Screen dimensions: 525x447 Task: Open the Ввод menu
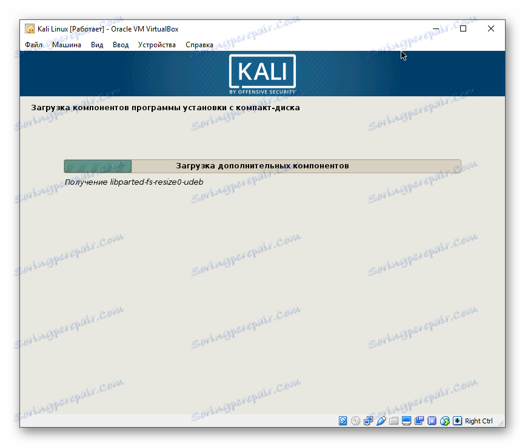[121, 45]
